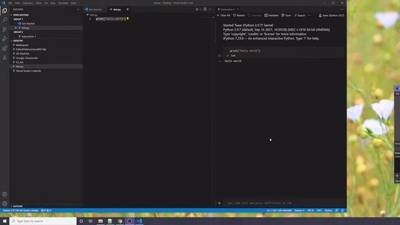This screenshot has height=225, width=400.
Task: Open the Edit menu
Action: click(x=17, y=3)
